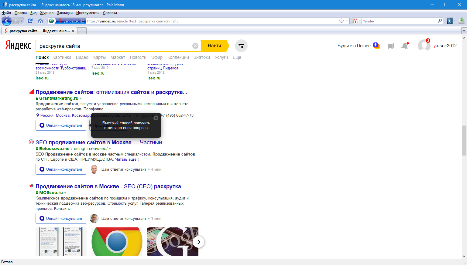Open the Закладки menu
The image size is (467, 265).
pos(65,13)
